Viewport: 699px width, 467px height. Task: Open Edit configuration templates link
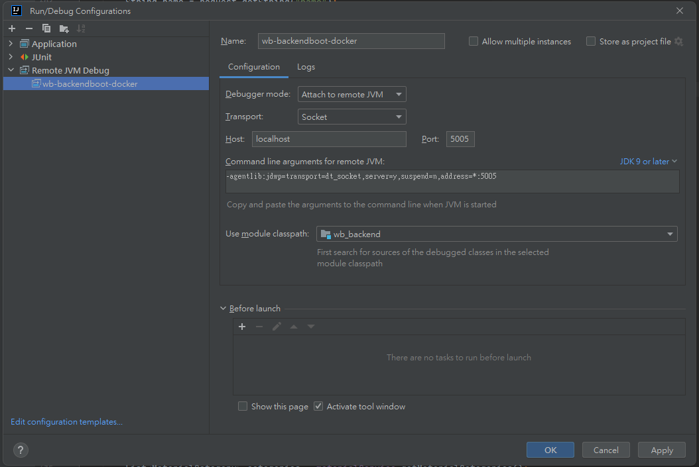pyautogui.click(x=66, y=421)
